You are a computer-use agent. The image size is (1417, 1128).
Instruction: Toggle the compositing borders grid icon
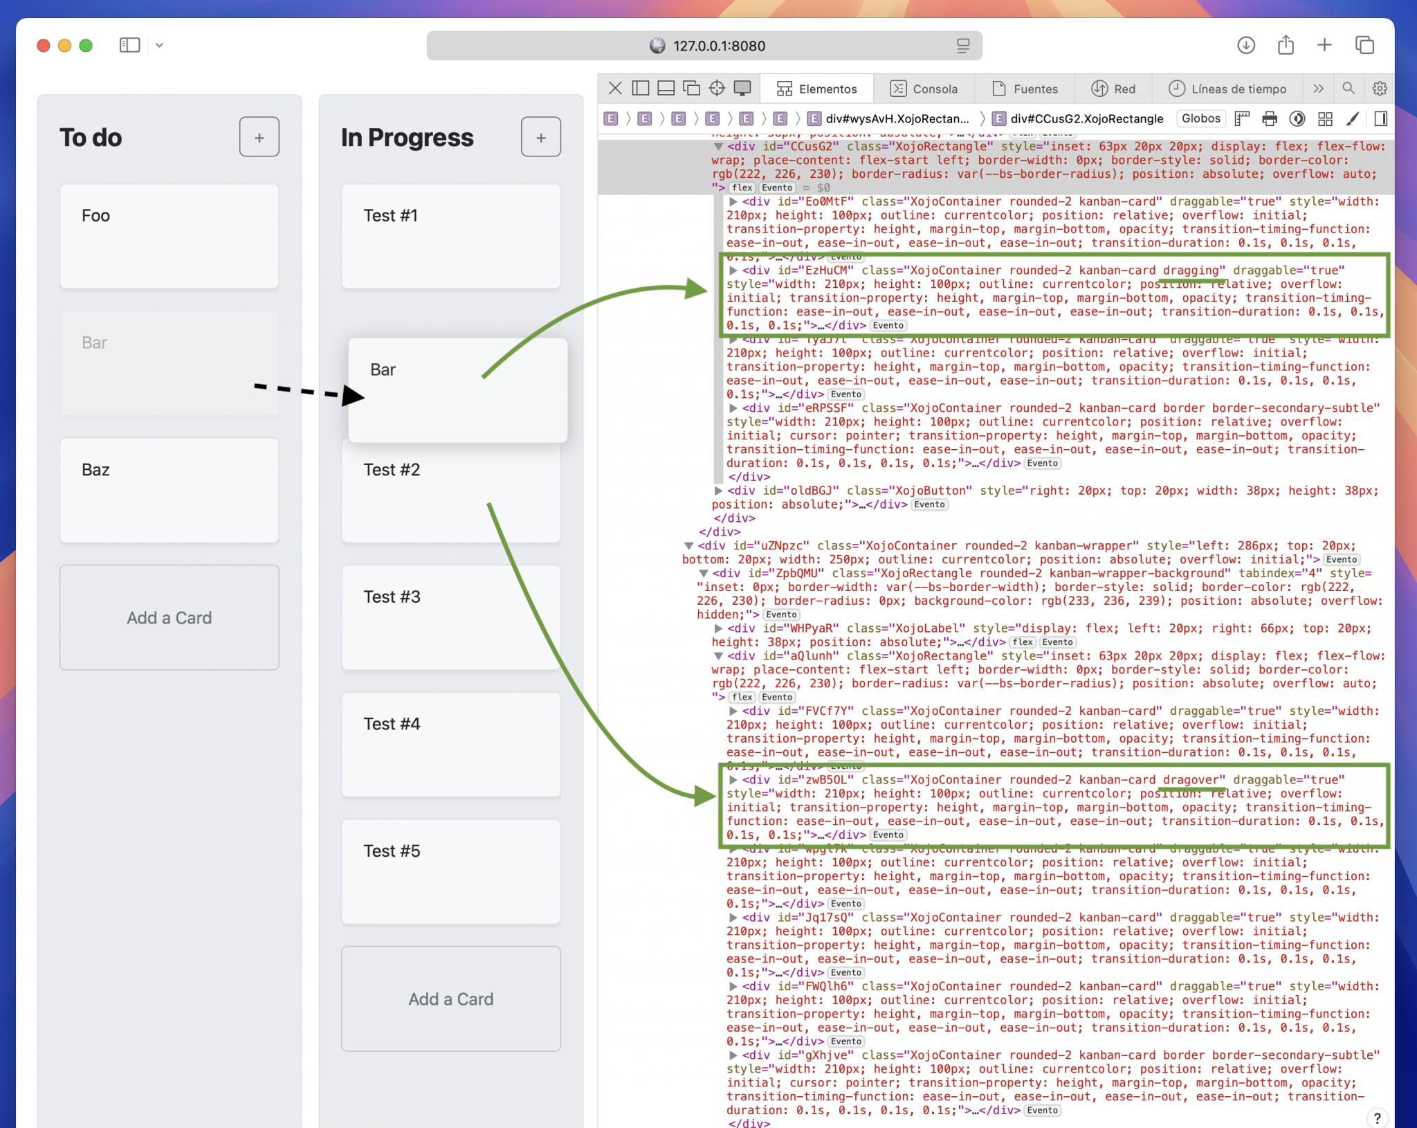(x=1325, y=119)
